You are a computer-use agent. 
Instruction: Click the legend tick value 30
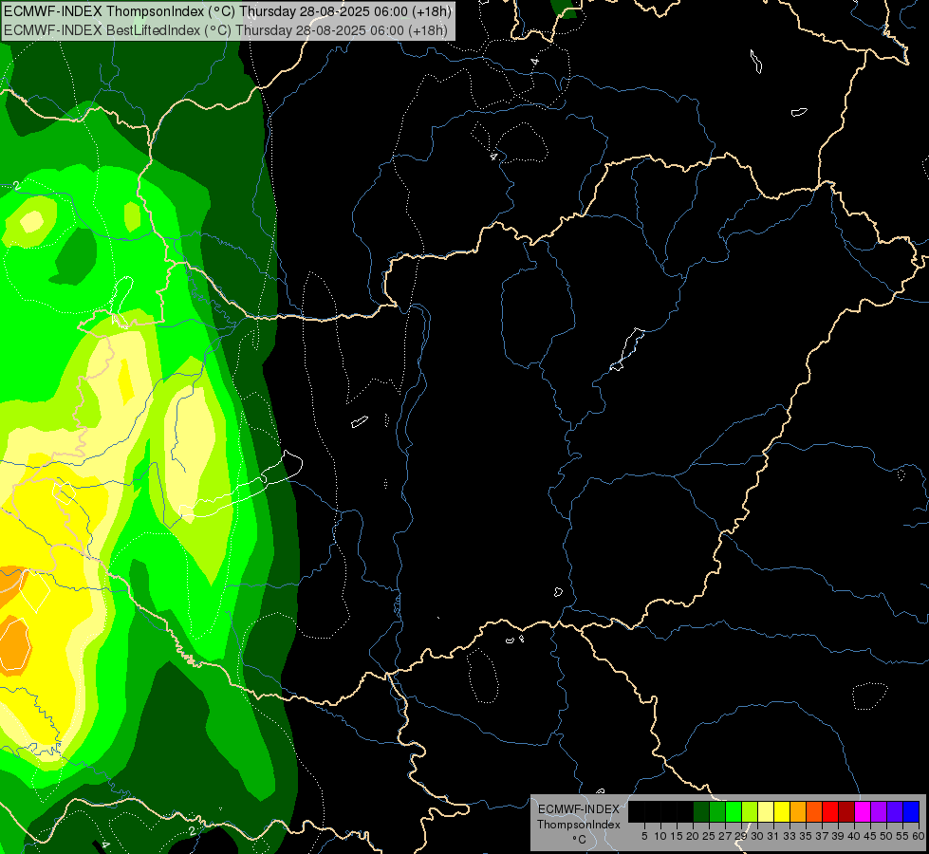tap(757, 836)
